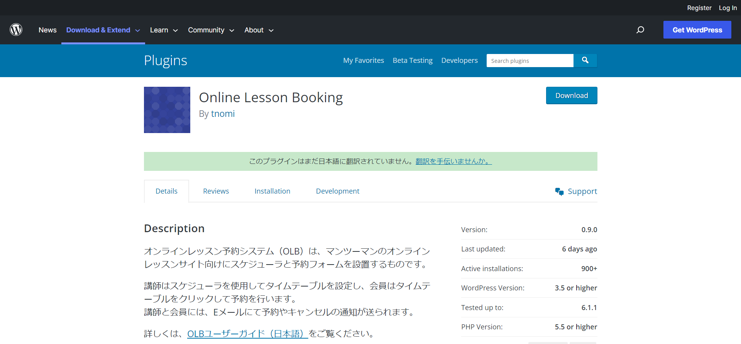The height and width of the screenshot is (344, 741).
Task: Open the Developers link
Action: [459, 60]
